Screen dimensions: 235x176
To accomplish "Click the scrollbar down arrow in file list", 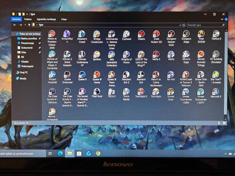I will pos(225,119).
